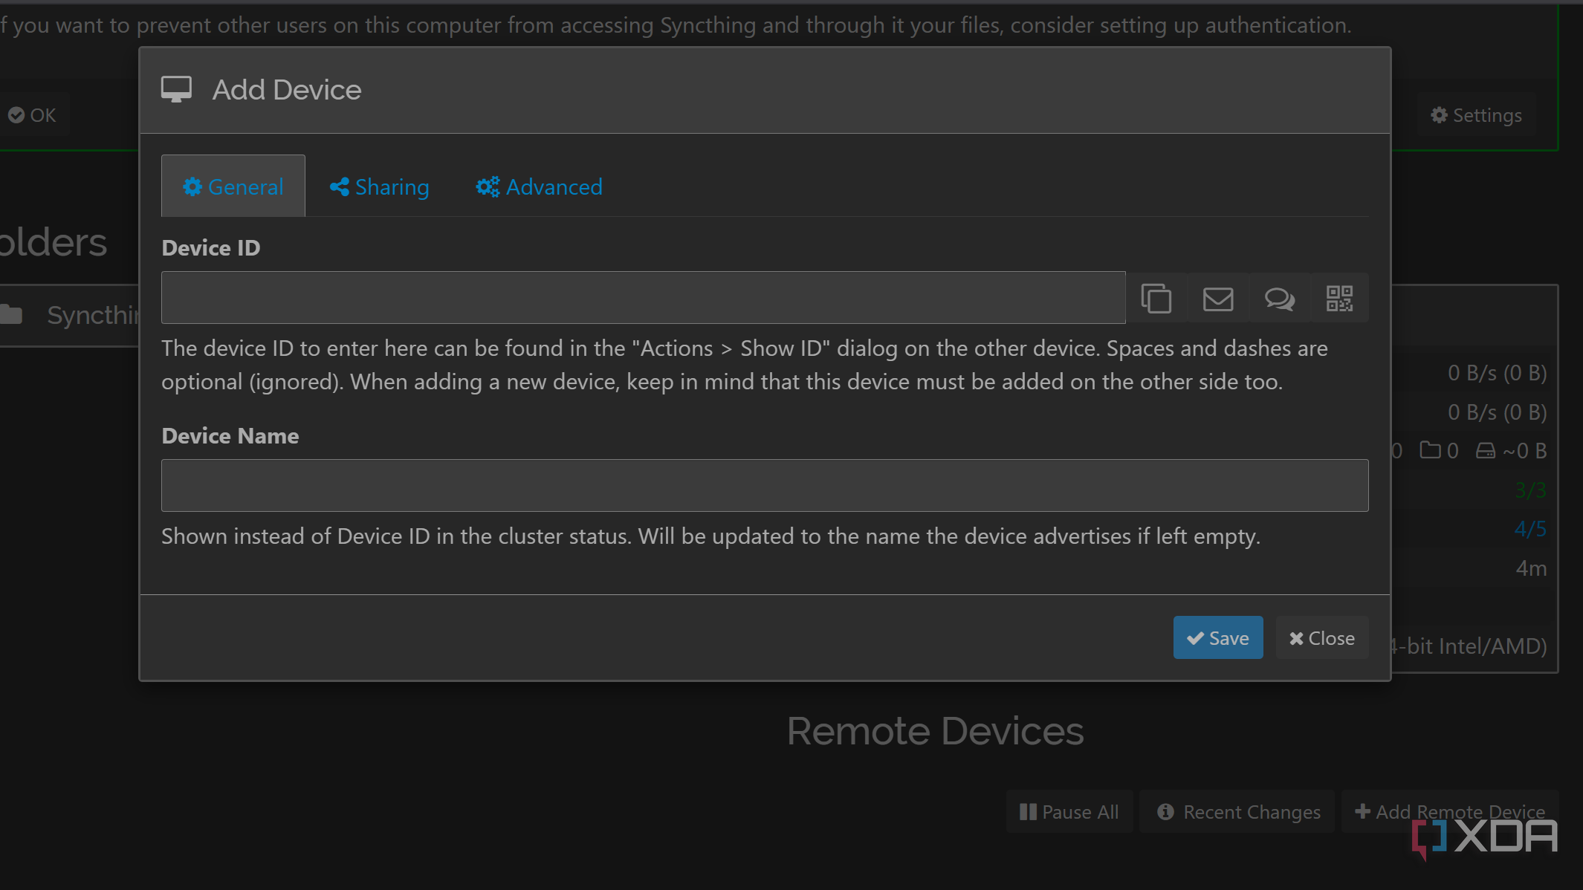
Task: Close the Add Device dialog
Action: tap(1322, 638)
